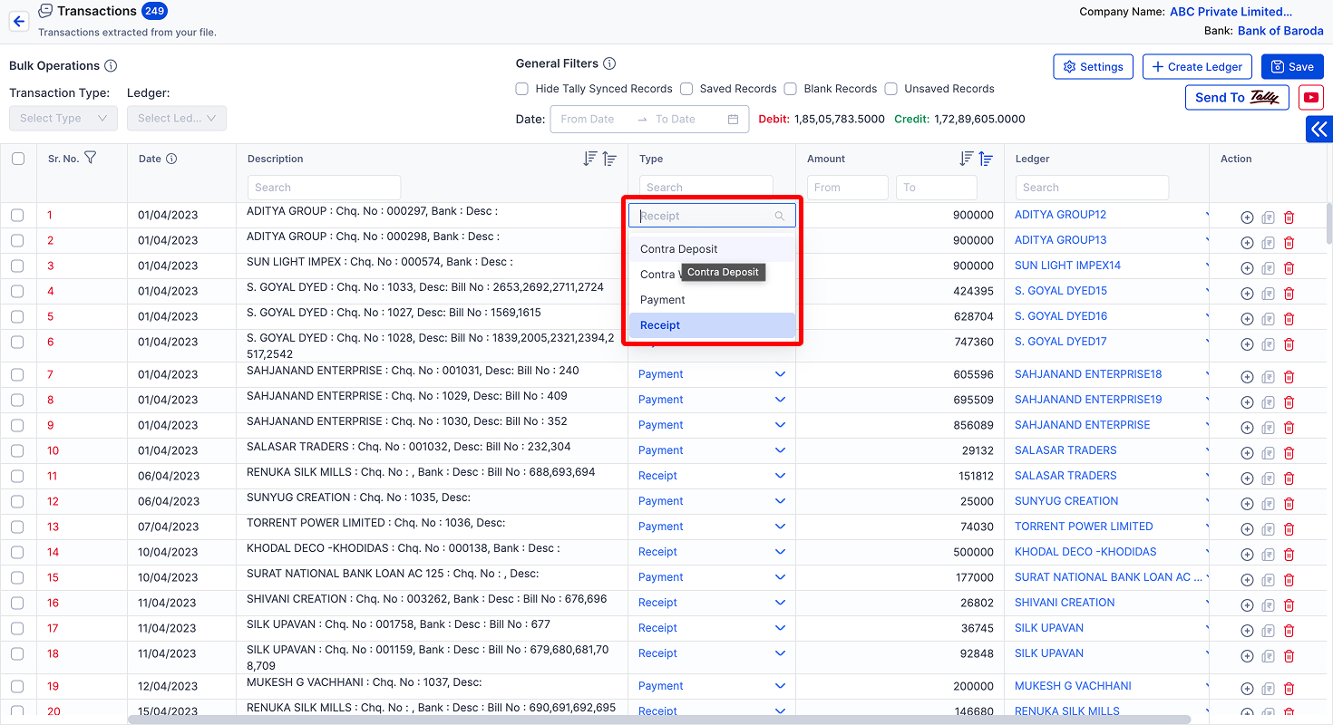Open the Settings button
This screenshot has height=725, width=1333.
click(x=1093, y=66)
